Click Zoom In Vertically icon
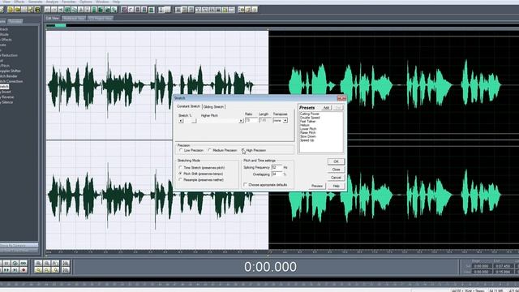 coord(66,263)
